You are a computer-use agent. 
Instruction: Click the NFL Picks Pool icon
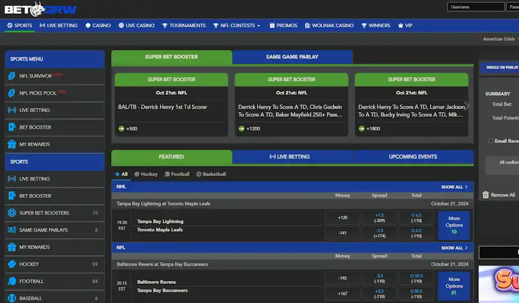(x=12, y=93)
